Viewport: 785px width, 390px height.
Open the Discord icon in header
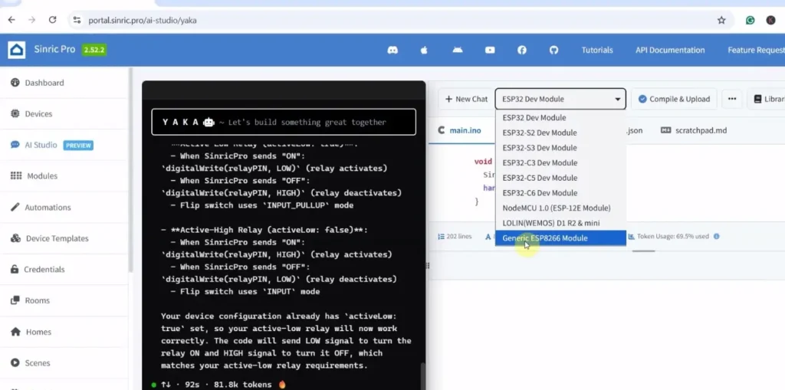pos(392,50)
